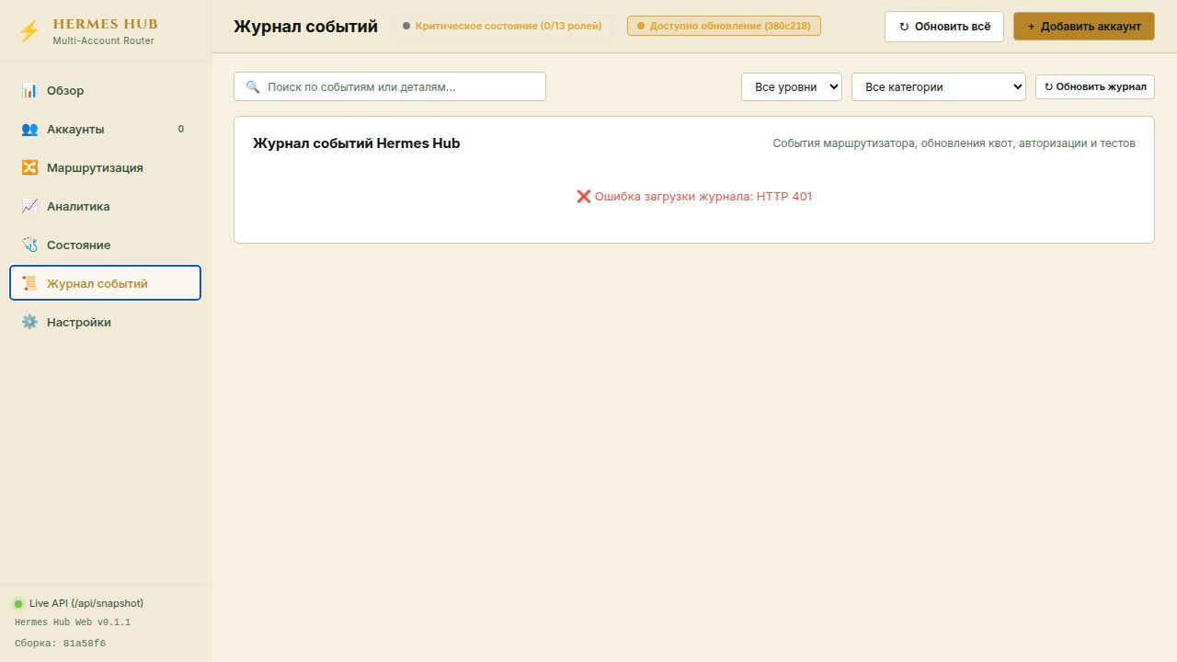Viewport: 1177px width, 662px height.
Task: Click the Маршрутизация shuffle icon
Action: pos(29,167)
